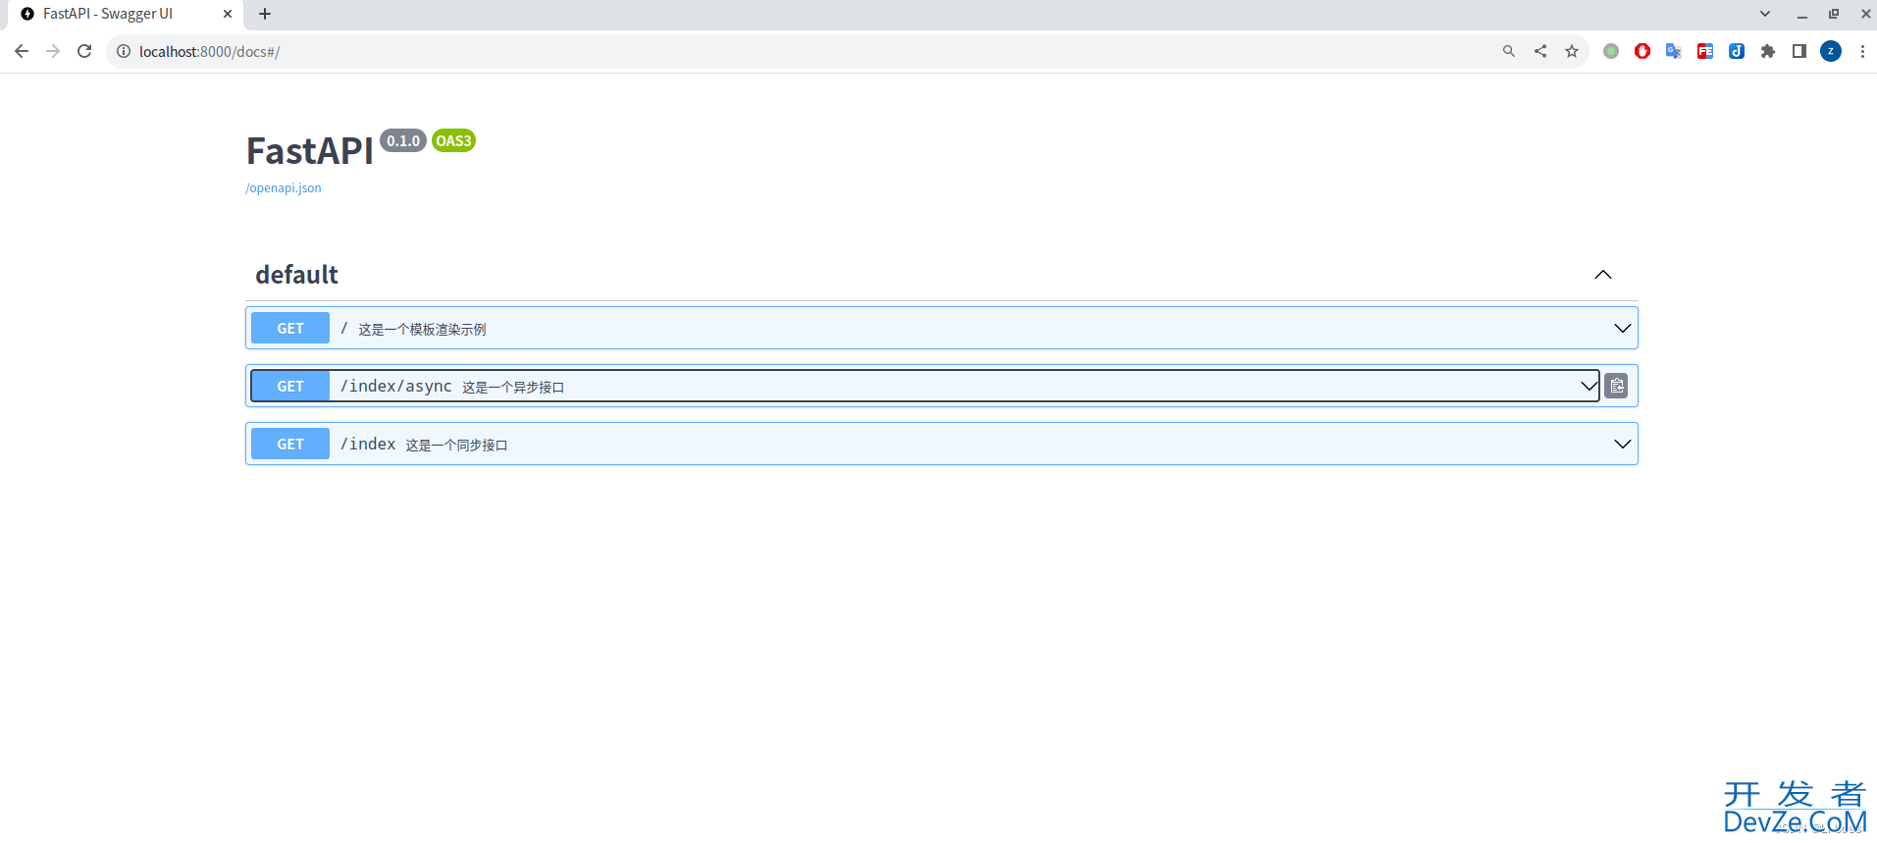
Task: Click the blue J extension icon
Action: click(x=1737, y=51)
